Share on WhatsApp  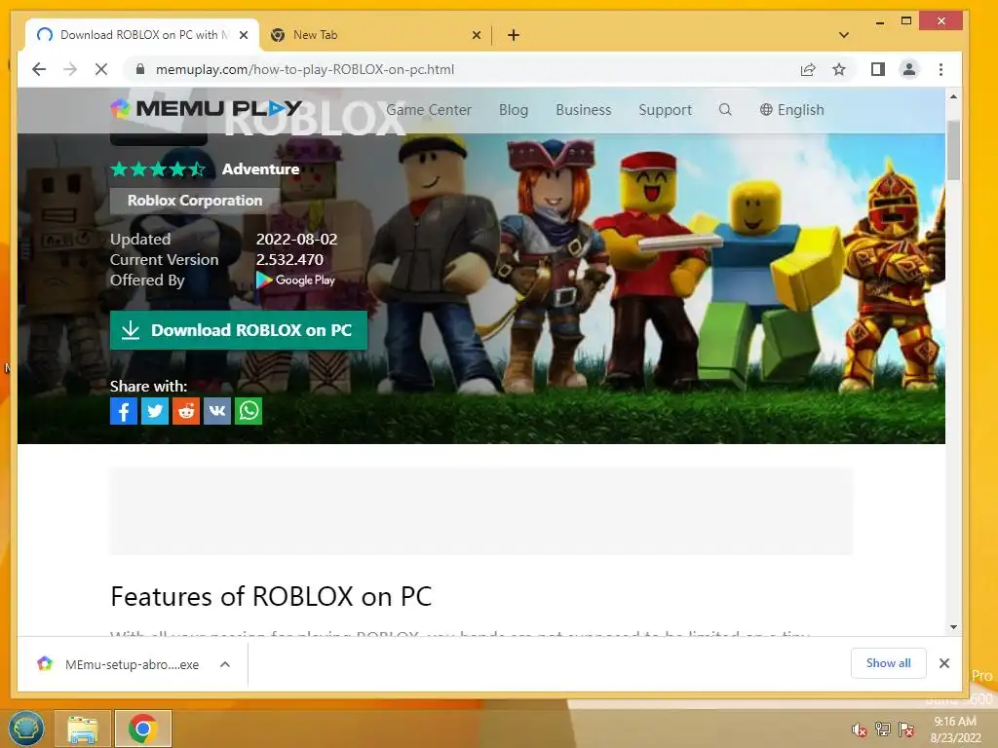click(x=249, y=411)
